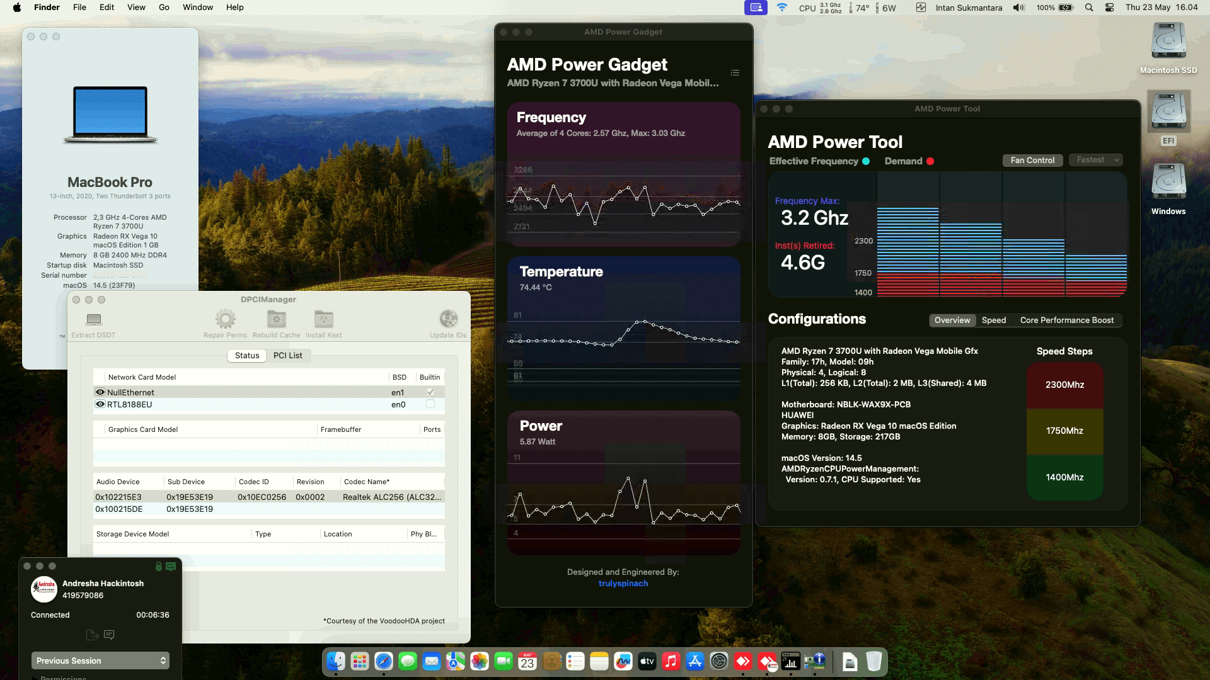Click Extract DSDT icon in DPCIManager
Viewport: 1210px width, 680px height.
[x=94, y=319]
